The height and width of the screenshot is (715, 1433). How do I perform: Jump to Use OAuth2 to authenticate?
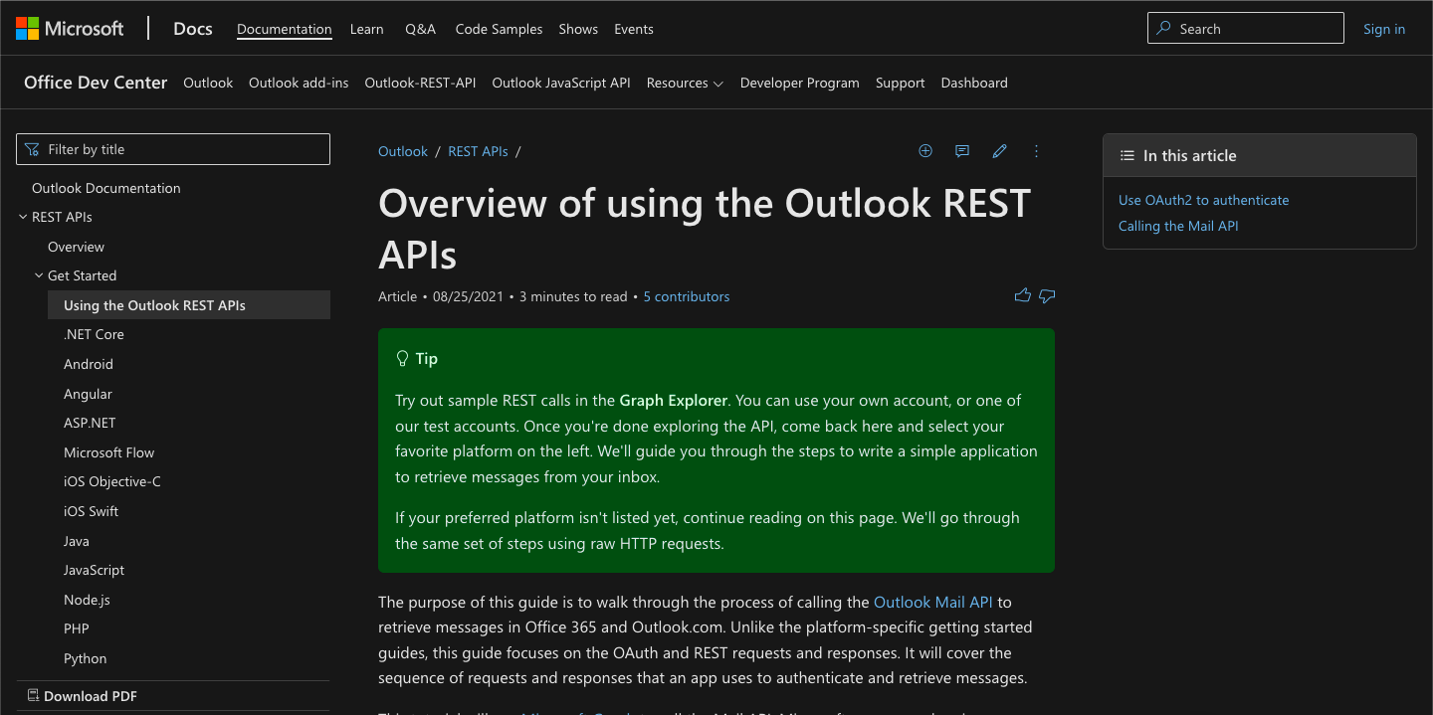[x=1204, y=200]
